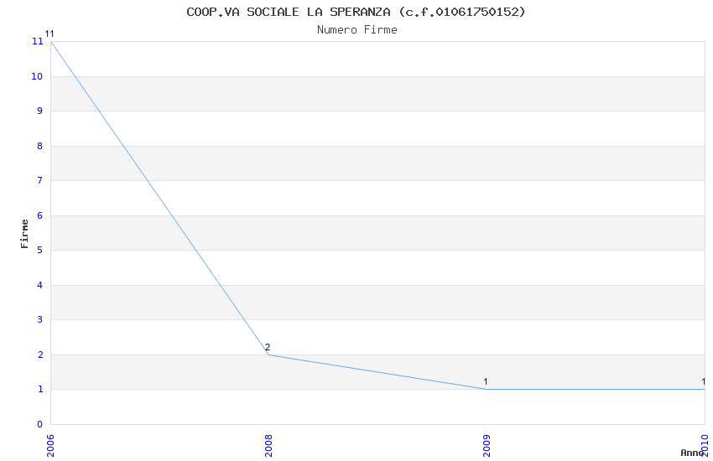Click the Numero Firme subtitle
The image size is (713, 461).
356,30
